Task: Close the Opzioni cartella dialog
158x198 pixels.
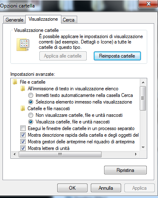Action: point(148,4)
